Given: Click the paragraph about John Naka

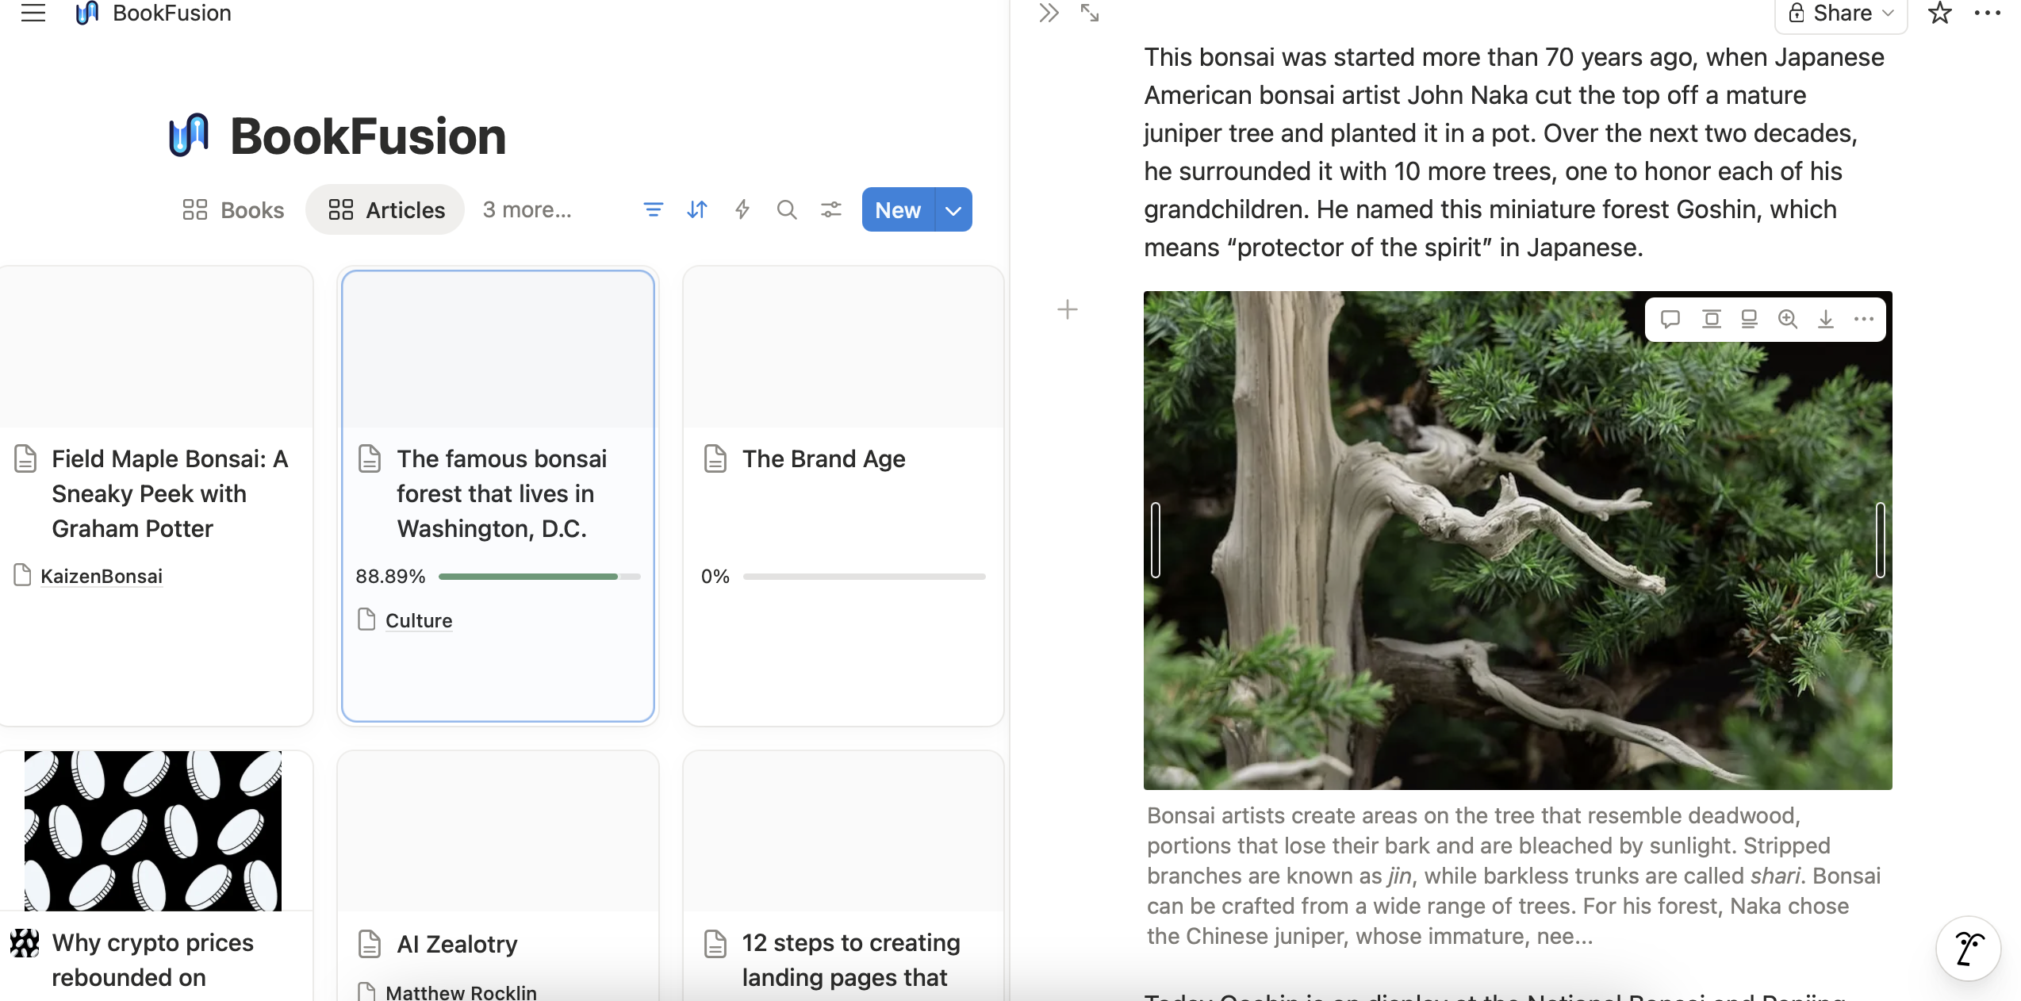Looking at the screenshot, I should (1514, 152).
